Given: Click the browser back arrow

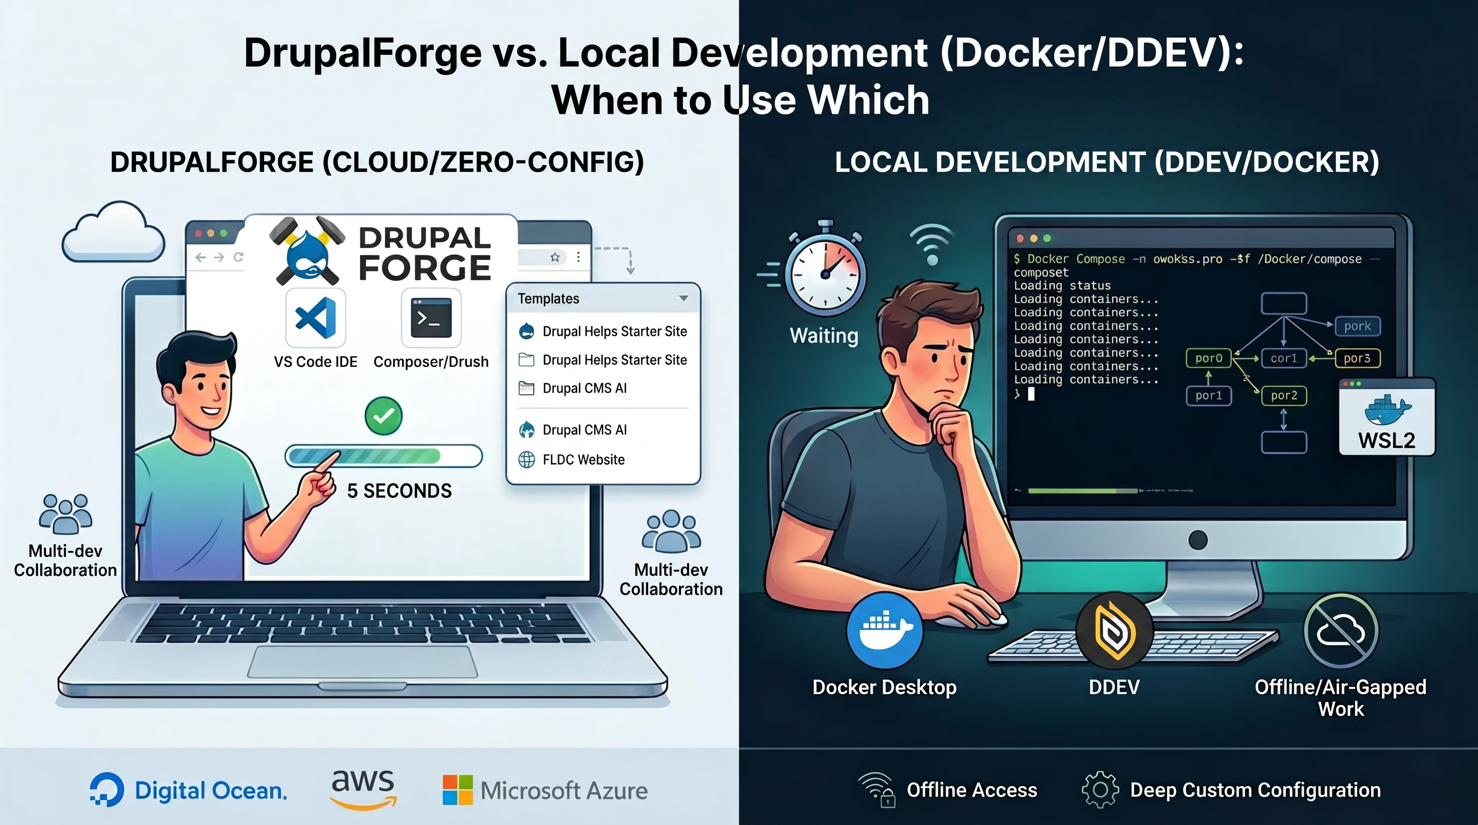Looking at the screenshot, I should click(200, 257).
